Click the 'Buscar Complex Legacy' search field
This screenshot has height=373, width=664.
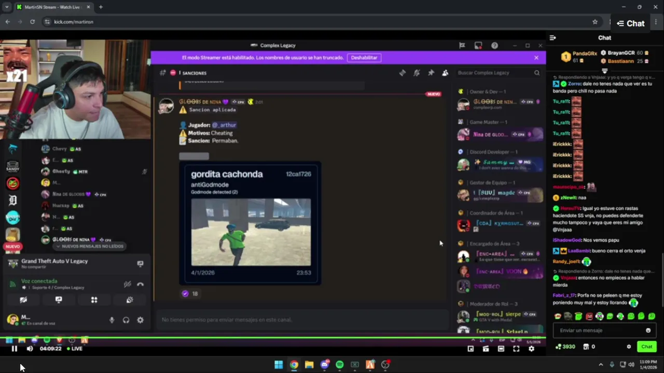[498, 73]
